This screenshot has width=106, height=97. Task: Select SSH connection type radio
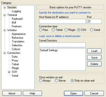79,30
